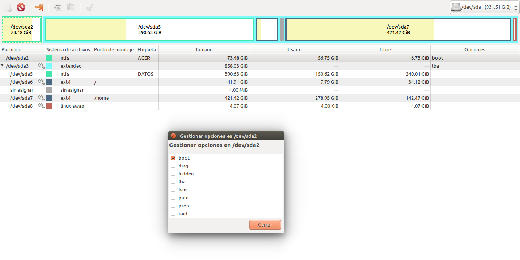The image size is (520, 260).
Task: Tick the lvm flag checkbox
Action: pos(173,190)
